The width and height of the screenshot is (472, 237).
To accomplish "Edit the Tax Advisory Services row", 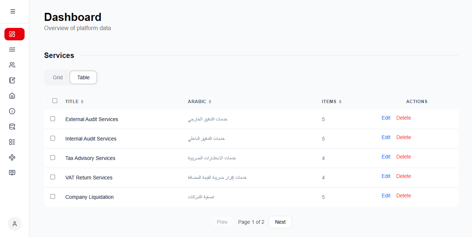I will coord(386,157).
